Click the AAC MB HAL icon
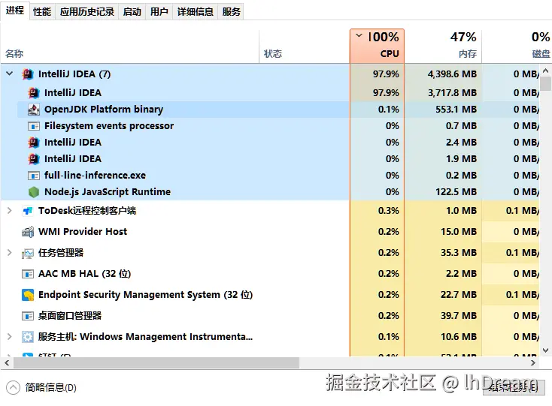 pos(28,274)
